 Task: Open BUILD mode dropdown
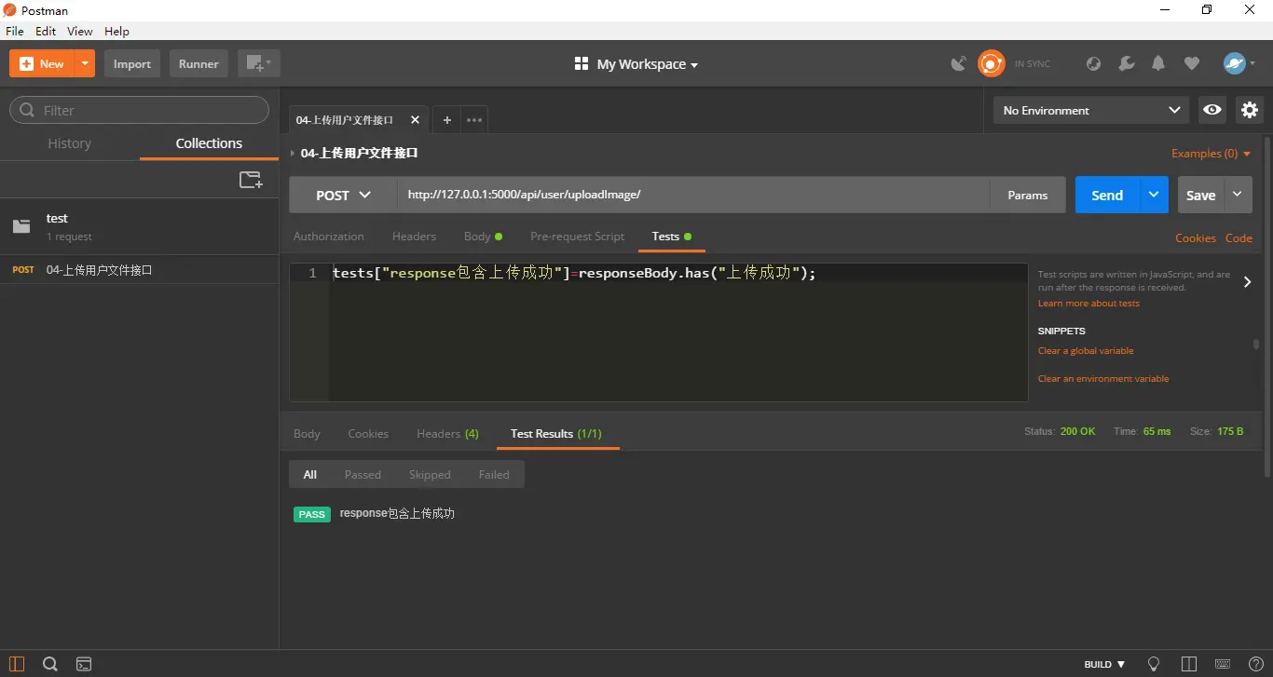(1105, 665)
